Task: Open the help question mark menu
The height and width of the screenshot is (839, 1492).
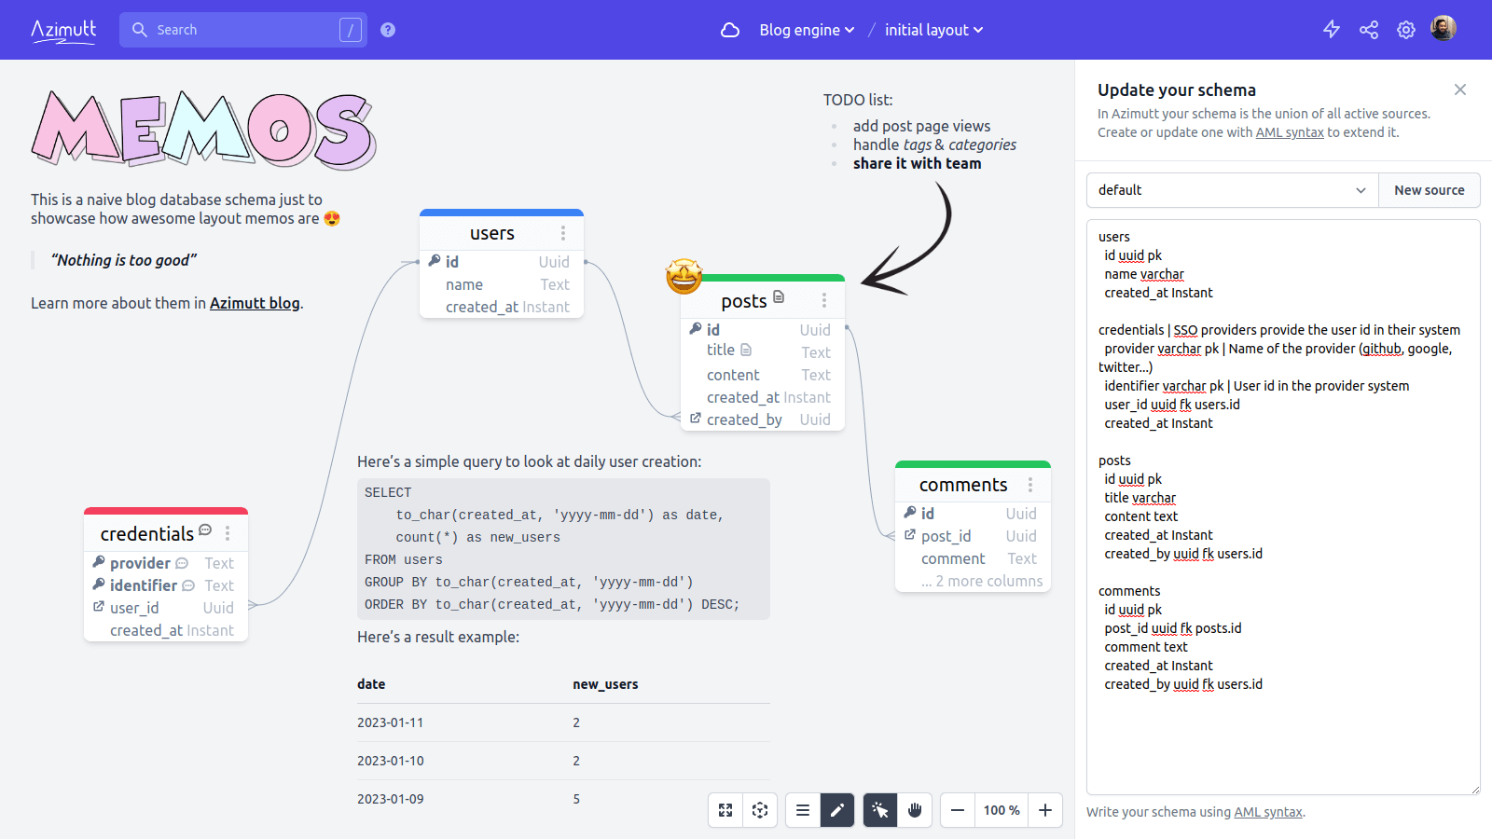Action: pos(387,29)
